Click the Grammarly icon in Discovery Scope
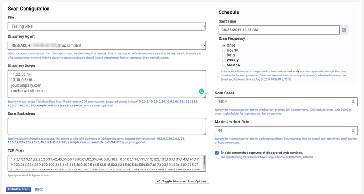 (x=202, y=91)
